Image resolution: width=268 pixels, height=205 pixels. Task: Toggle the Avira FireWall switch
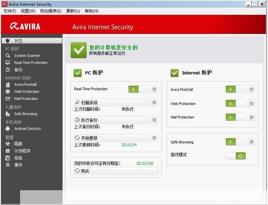(x=236, y=89)
